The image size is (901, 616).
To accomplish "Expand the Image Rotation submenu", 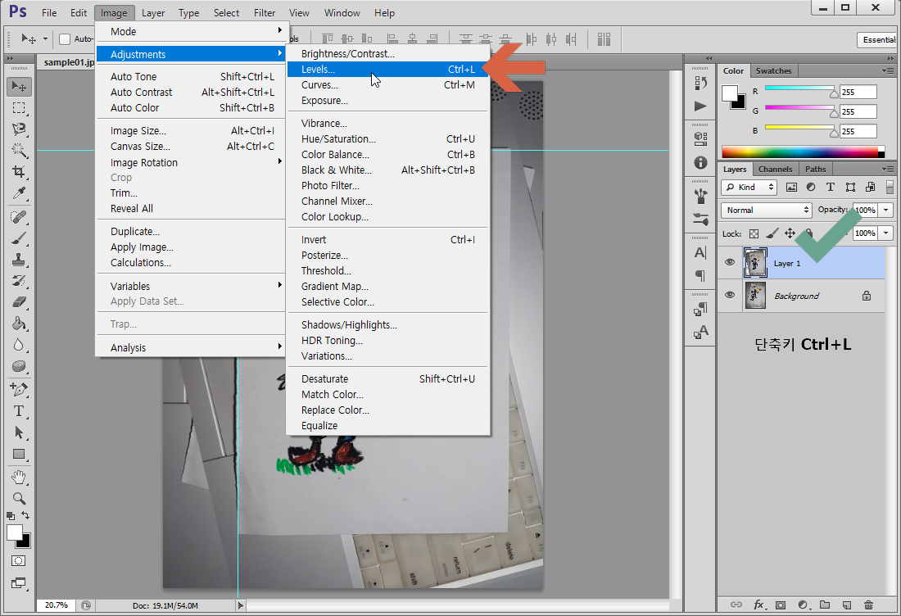I will click(191, 163).
